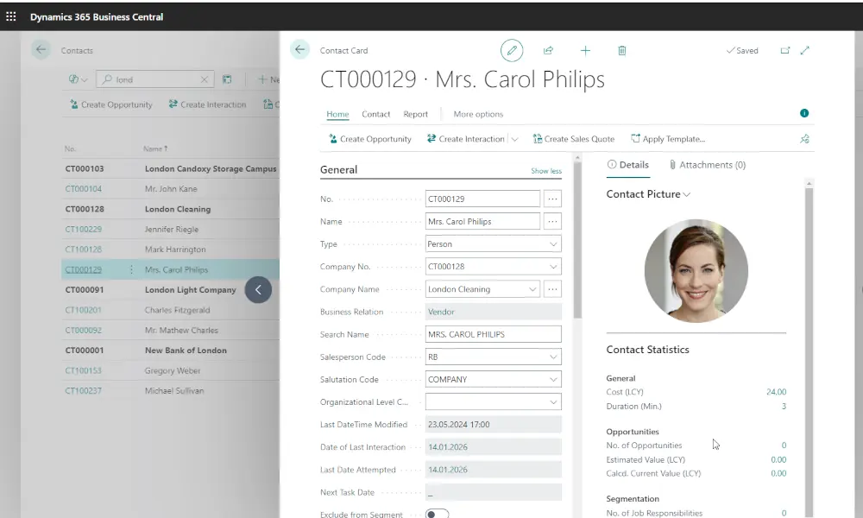Click the expand page diagonal arrow icon
The image size is (863, 518).
pos(804,50)
